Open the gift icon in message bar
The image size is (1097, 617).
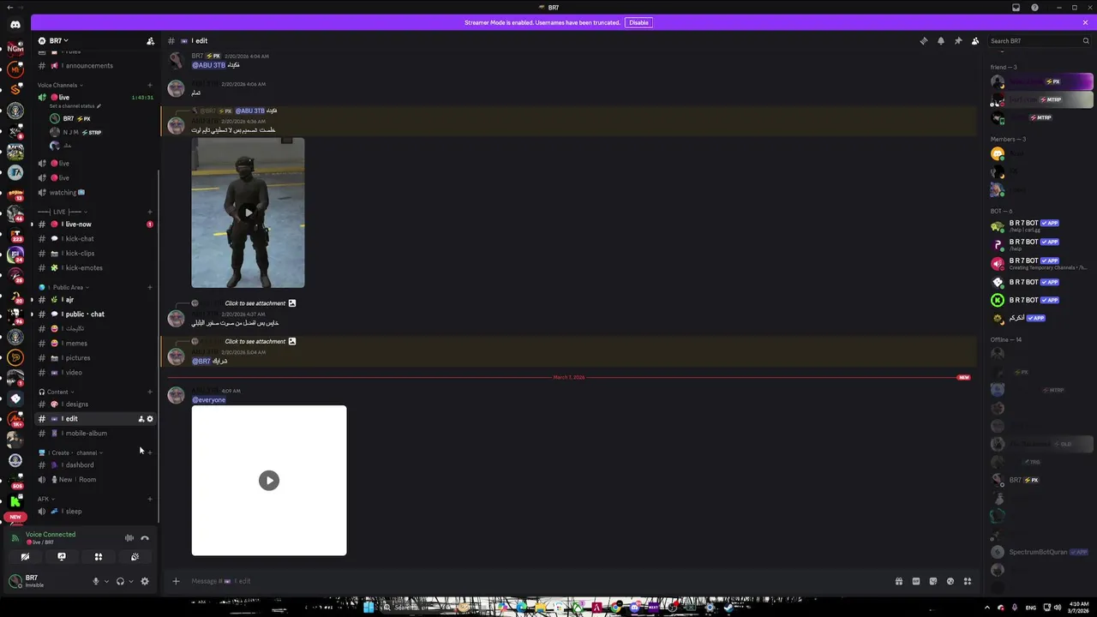[x=899, y=581]
